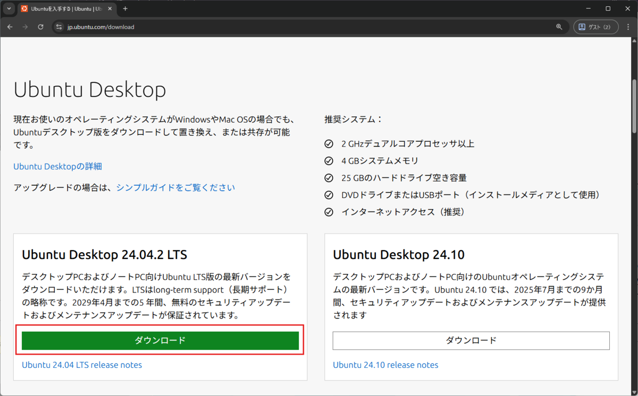Reload the page with the refresh icon

[40, 27]
